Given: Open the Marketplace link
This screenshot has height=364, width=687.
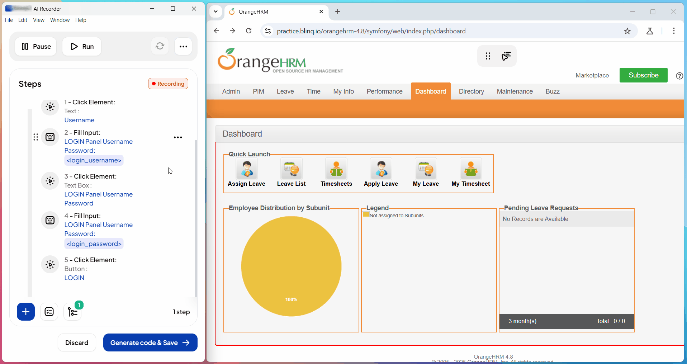Looking at the screenshot, I should (592, 75).
